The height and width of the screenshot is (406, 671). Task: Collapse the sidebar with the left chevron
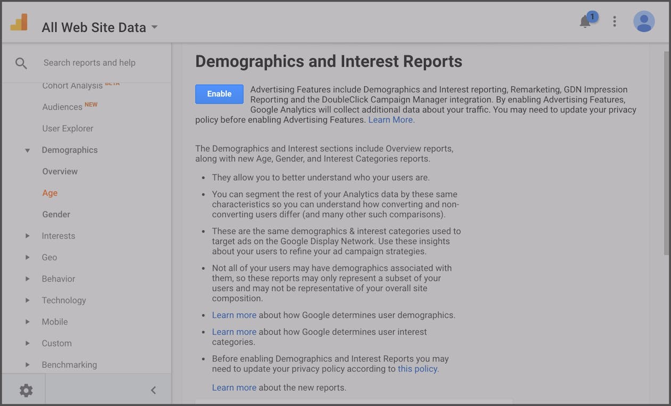point(153,390)
